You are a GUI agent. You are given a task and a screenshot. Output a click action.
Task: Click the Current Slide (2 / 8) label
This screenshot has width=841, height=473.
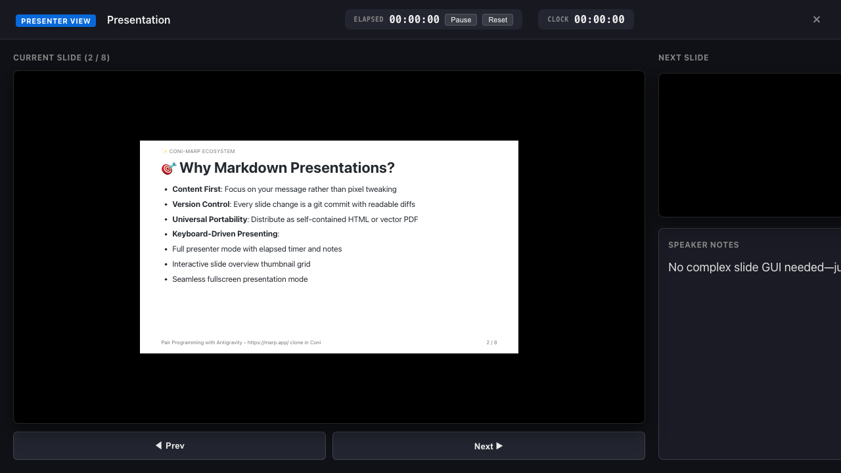tap(62, 58)
